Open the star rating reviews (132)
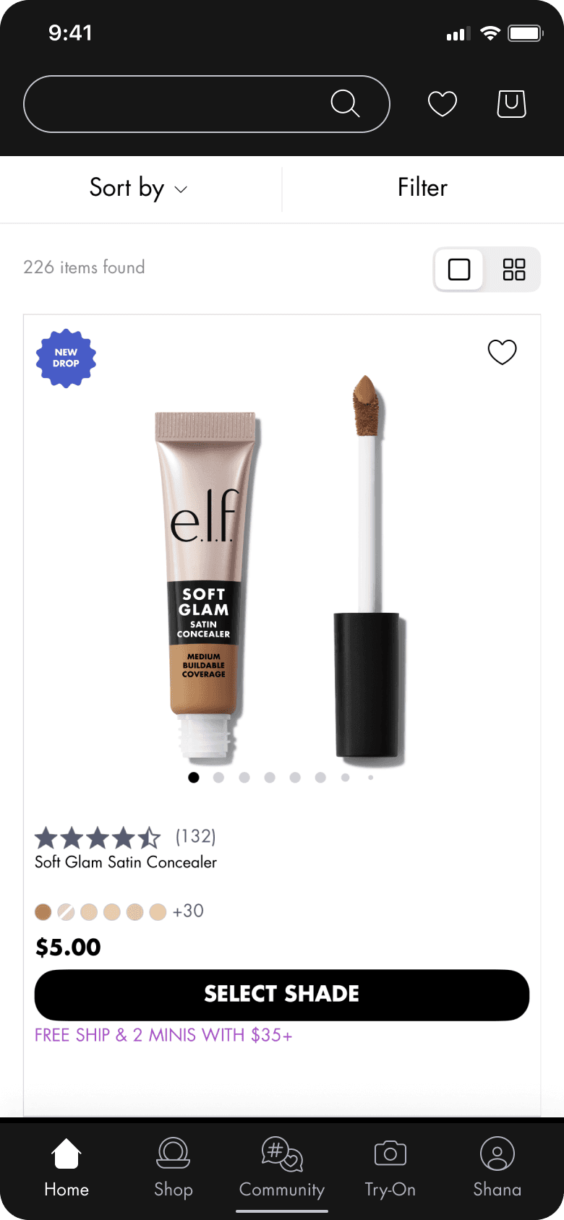 tap(125, 837)
